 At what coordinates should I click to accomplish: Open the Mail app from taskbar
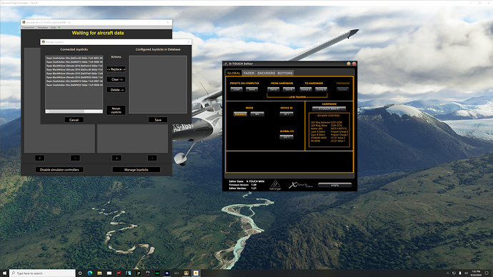point(109,273)
